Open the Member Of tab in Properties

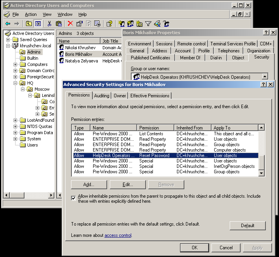point(190,58)
